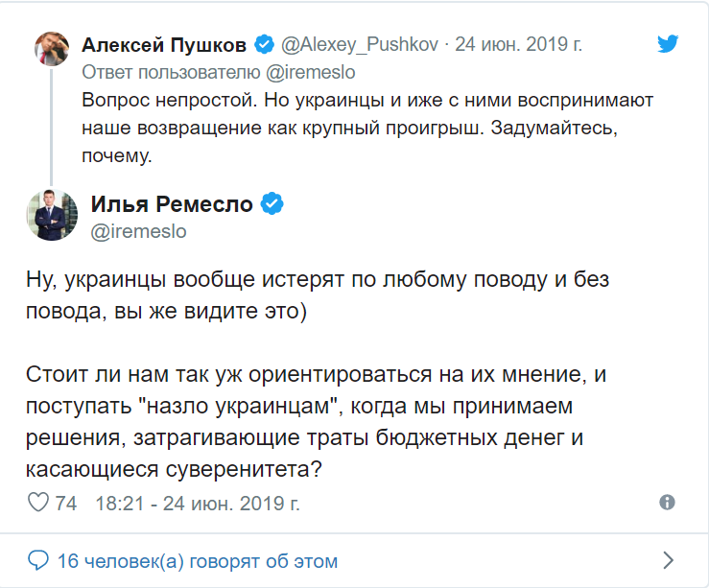The image size is (709, 588).
Task: Open the Алексей Пушков profile name
Action: (164, 44)
